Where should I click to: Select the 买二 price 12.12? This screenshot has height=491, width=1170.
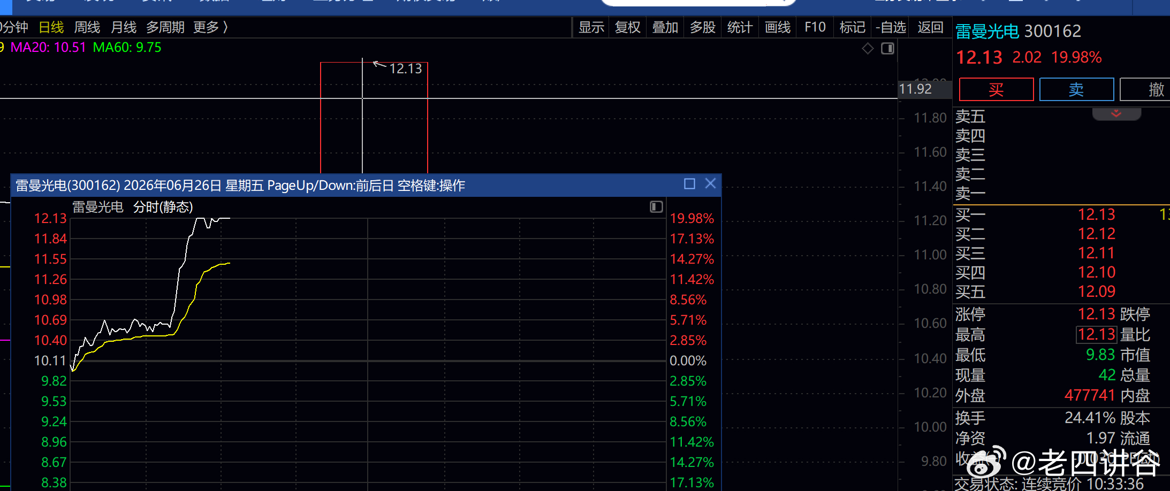pos(1097,234)
